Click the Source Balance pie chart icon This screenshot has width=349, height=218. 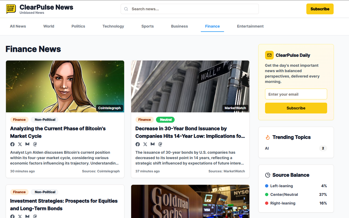coord(268,175)
